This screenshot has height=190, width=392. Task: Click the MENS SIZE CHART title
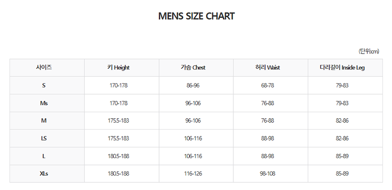coord(196,16)
